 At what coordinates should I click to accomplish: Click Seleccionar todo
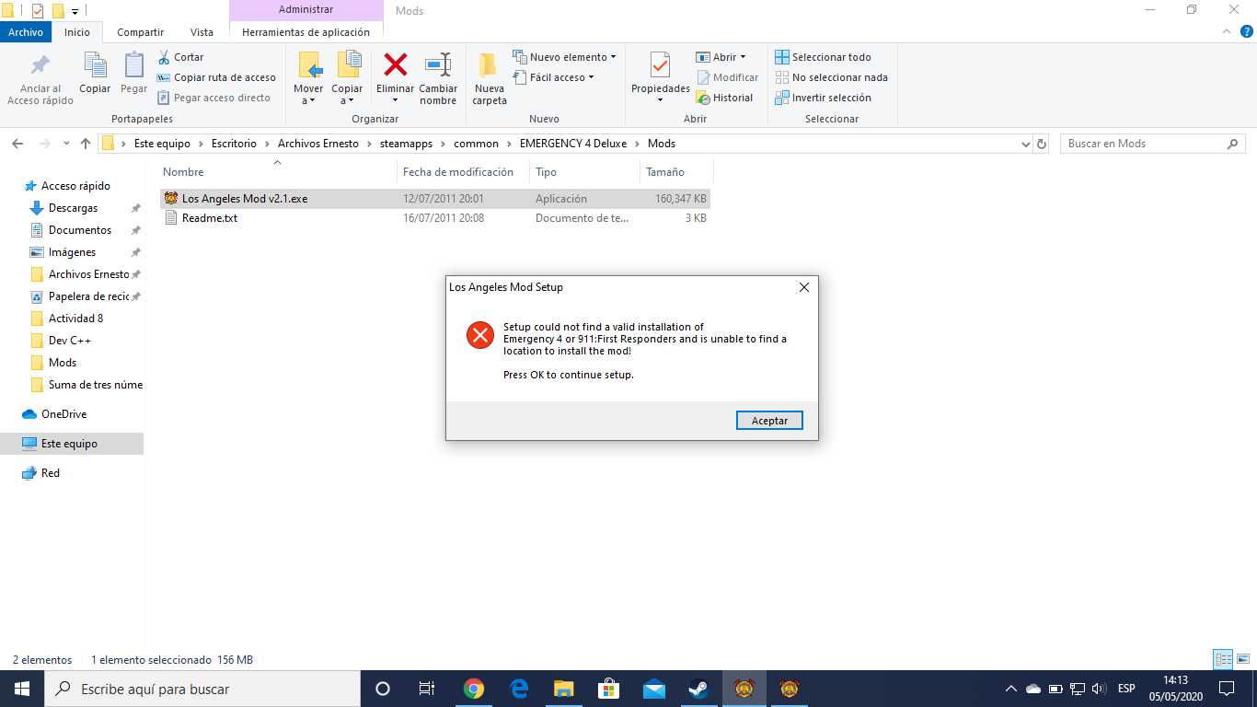[823, 57]
